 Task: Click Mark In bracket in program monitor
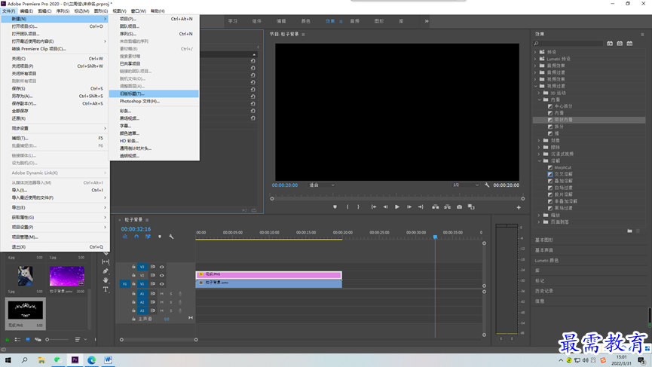point(347,207)
